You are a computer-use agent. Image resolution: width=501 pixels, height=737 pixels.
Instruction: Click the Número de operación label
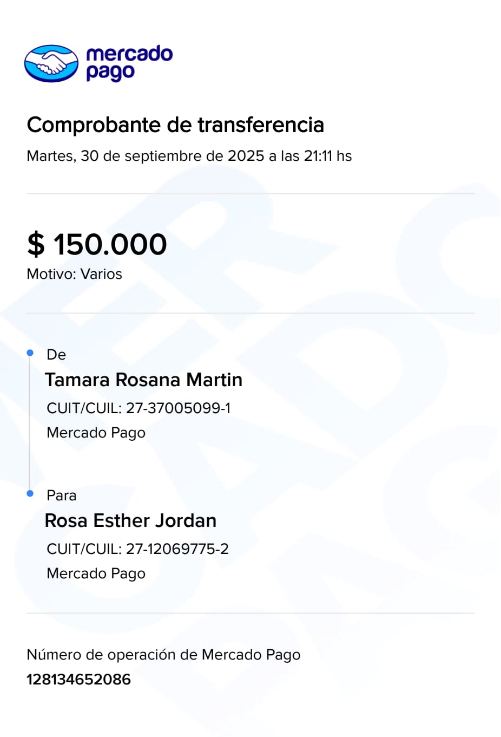point(163,655)
